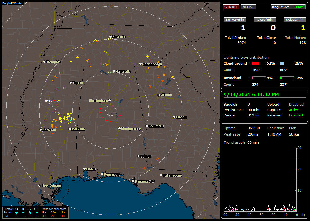Screen dimensions: 310x221
Task: Click the Total Noises value 178
Action: [x=302, y=43]
